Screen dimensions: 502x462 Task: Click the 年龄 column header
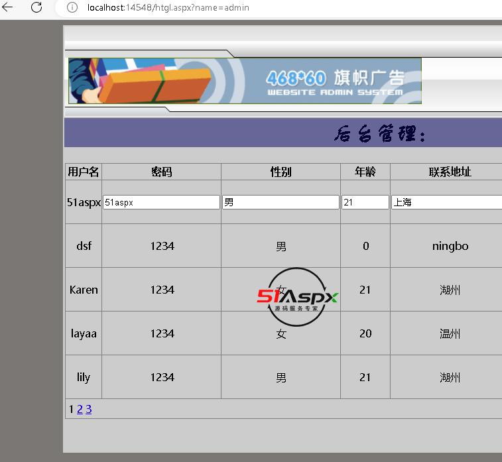365,172
